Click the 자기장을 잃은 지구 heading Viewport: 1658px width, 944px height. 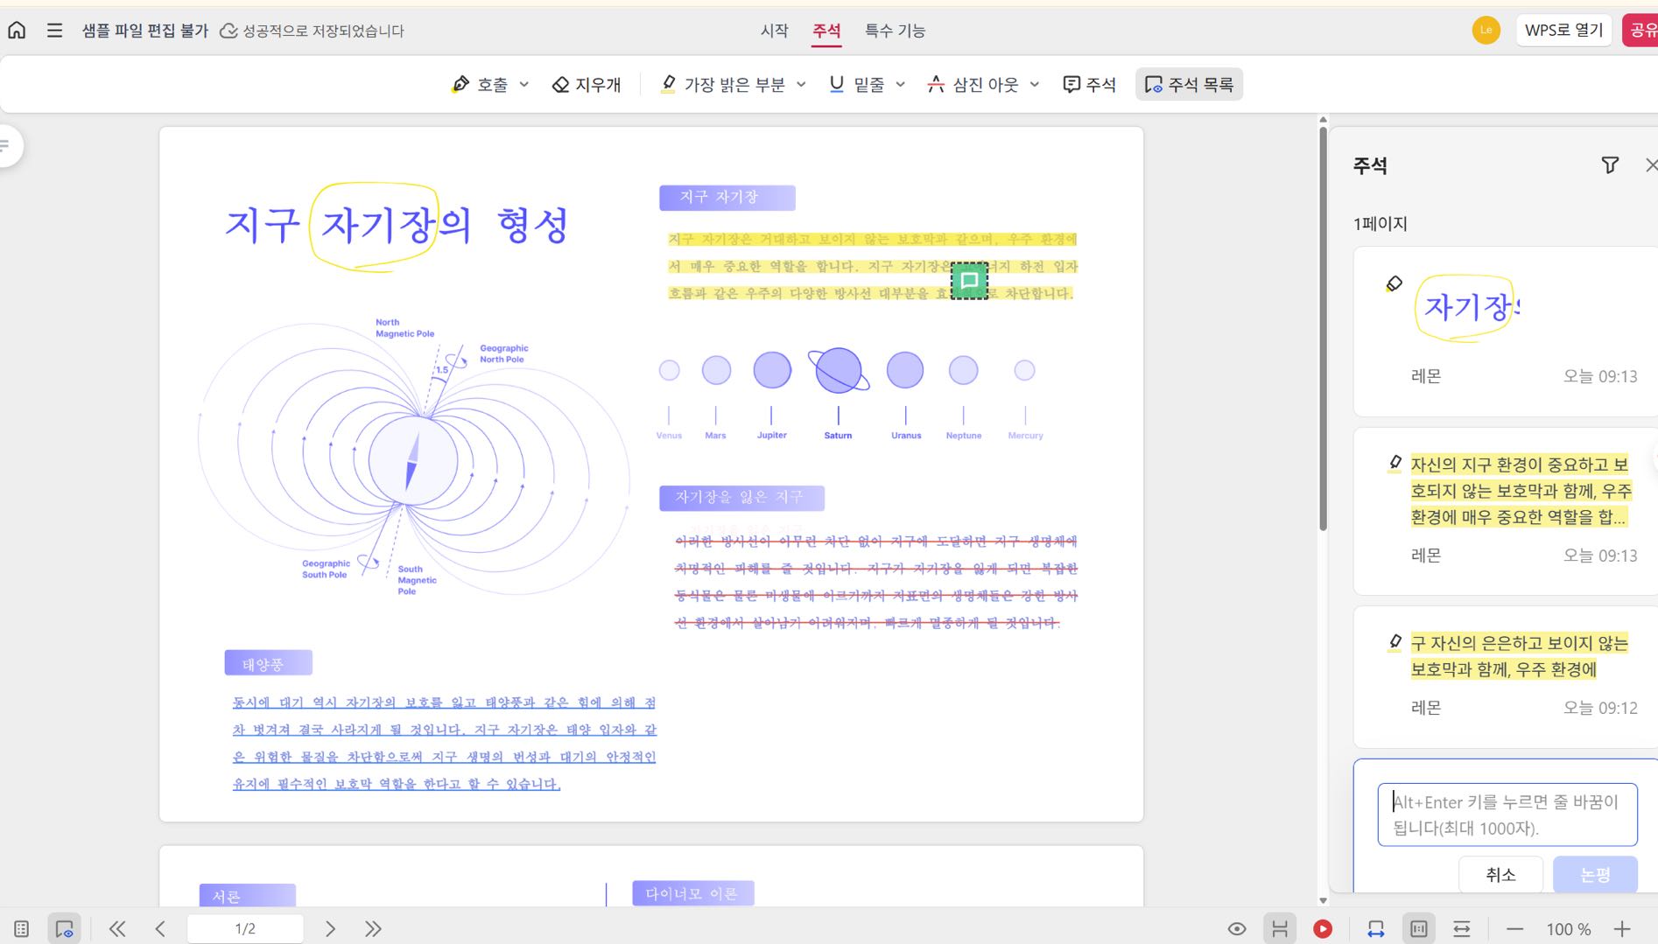741,498
